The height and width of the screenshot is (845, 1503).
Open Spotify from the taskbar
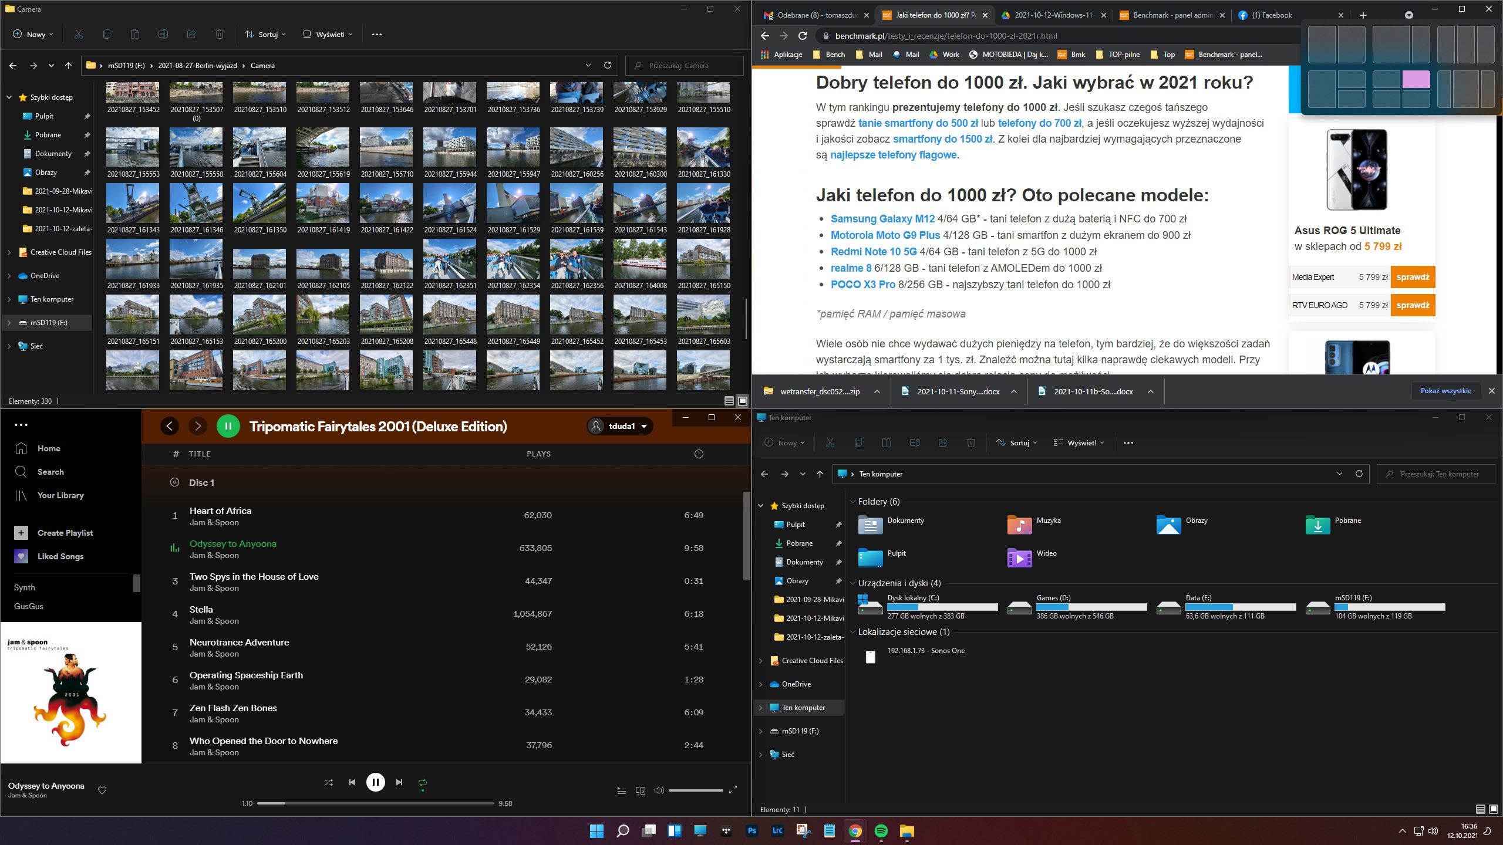(881, 831)
